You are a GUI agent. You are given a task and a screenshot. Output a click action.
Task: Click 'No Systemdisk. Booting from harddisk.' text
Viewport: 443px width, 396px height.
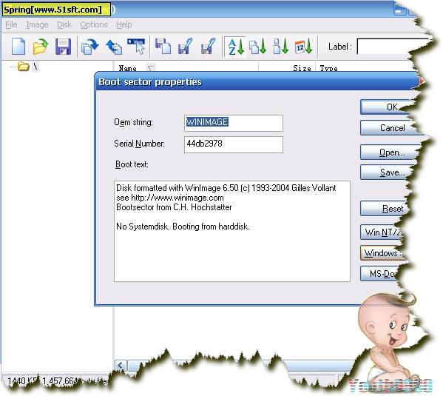coord(183,226)
